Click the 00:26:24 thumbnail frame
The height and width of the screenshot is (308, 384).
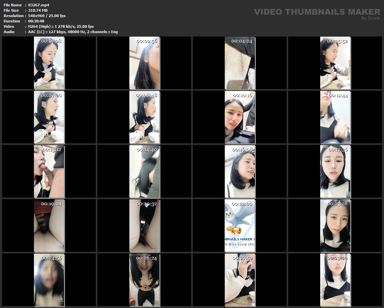pyautogui.click(x=145, y=280)
